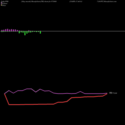Click the magenta Volume legend swatch
Screen dimensions: 125x125
pos(1,3)
